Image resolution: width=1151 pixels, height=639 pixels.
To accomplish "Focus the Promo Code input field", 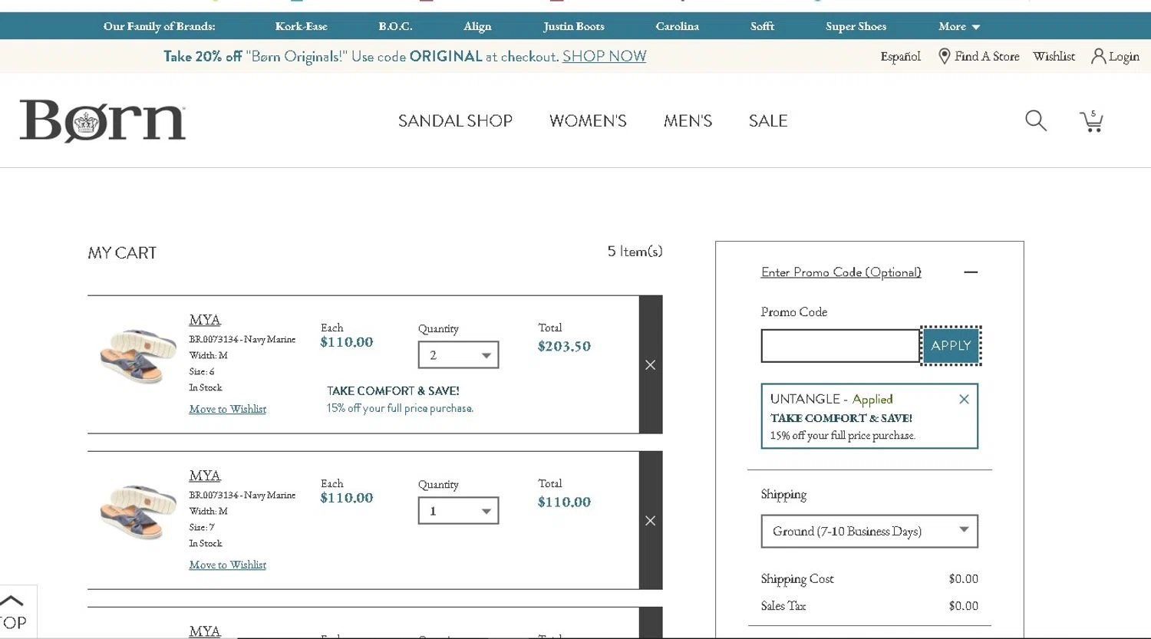I will 840,346.
